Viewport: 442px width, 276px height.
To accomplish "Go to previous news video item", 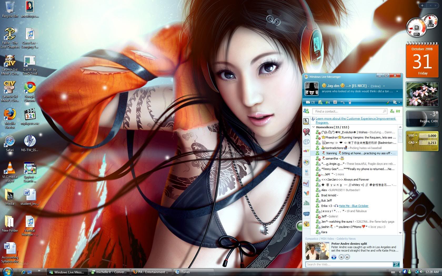I will [x=341, y=257].
